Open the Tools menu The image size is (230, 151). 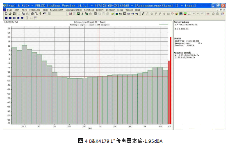point(120,10)
